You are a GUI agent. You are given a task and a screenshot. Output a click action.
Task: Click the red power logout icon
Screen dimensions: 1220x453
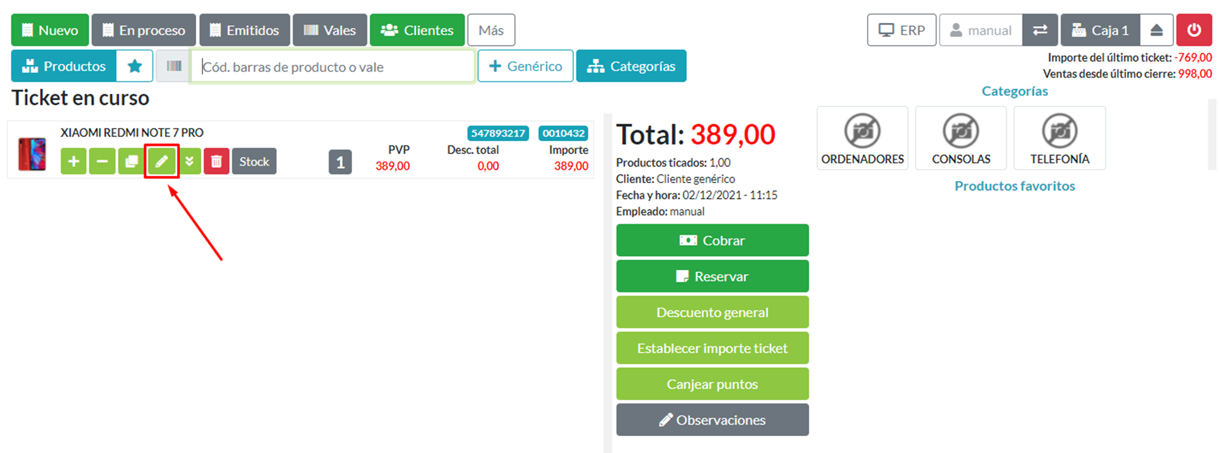(x=1194, y=30)
